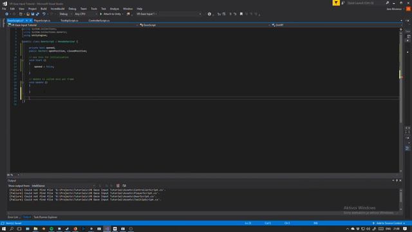Open the VR Gaze Input process dropdown
Viewport: 412px width, 232px height.
click(x=169, y=14)
